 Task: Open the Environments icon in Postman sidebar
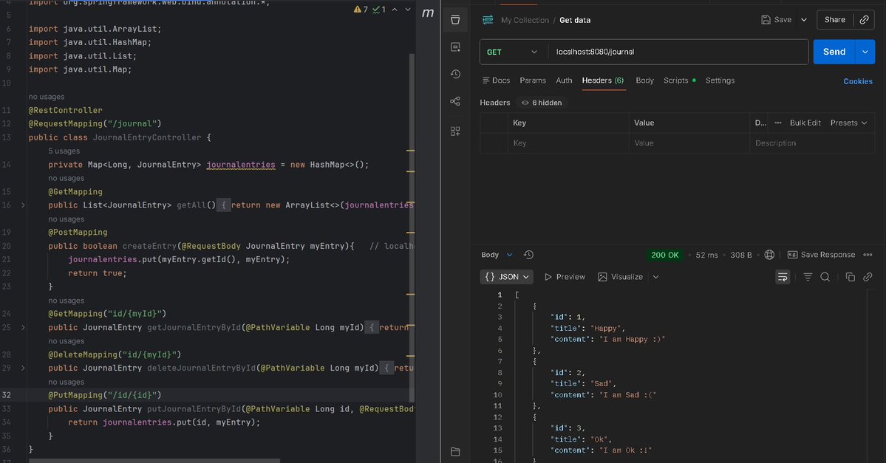(455, 47)
